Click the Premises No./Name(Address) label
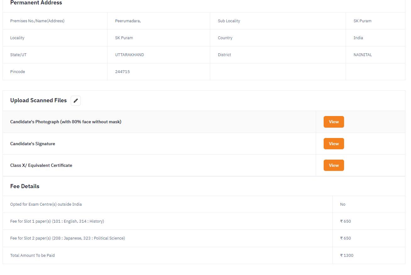The image size is (411, 275). (37, 21)
